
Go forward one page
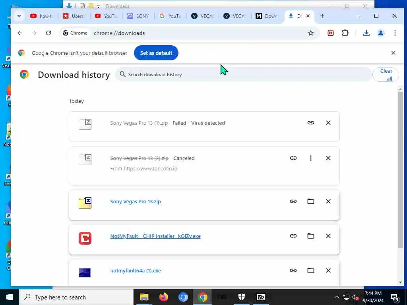pos(34,33)
